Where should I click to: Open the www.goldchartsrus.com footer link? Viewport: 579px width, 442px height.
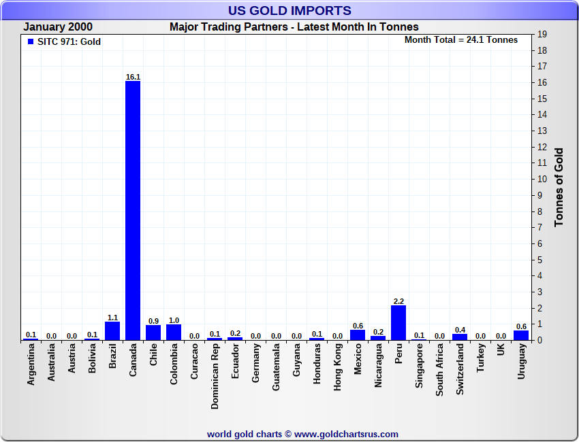point(346,434)
